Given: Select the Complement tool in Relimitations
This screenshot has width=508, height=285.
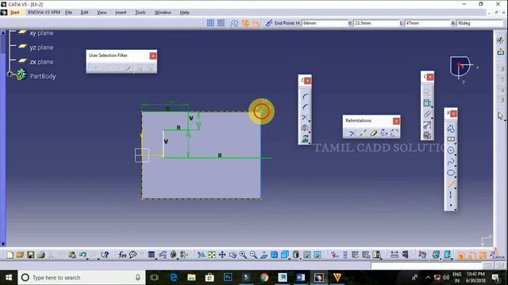Looking at the screenshot, I should pos(394,133).
